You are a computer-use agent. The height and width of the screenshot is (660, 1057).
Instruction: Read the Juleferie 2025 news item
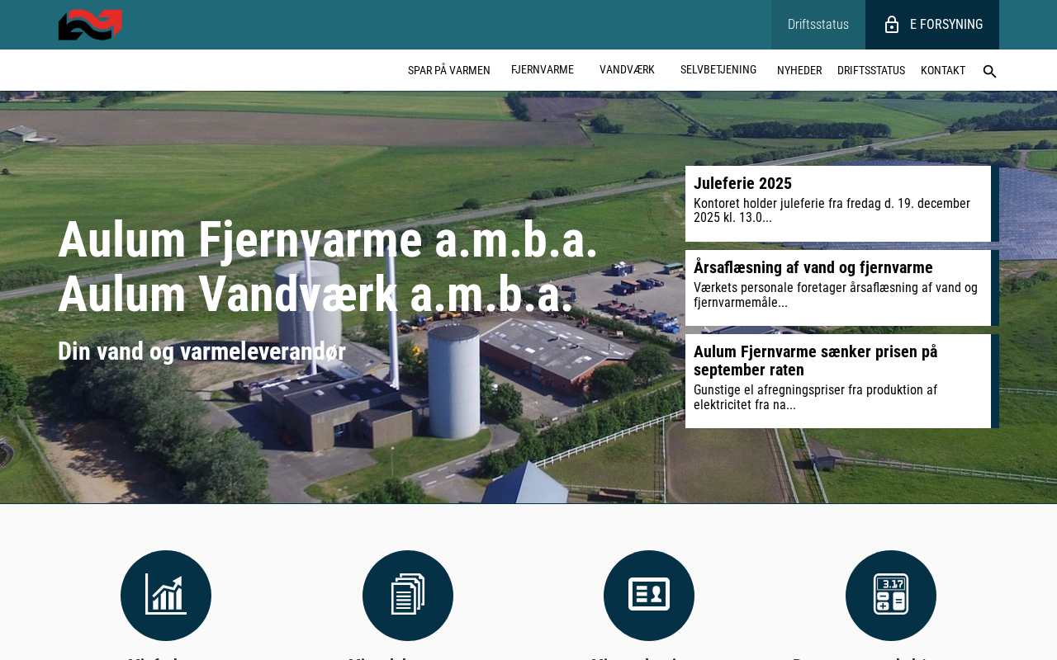pyautogui.click(x=842, y=204)
